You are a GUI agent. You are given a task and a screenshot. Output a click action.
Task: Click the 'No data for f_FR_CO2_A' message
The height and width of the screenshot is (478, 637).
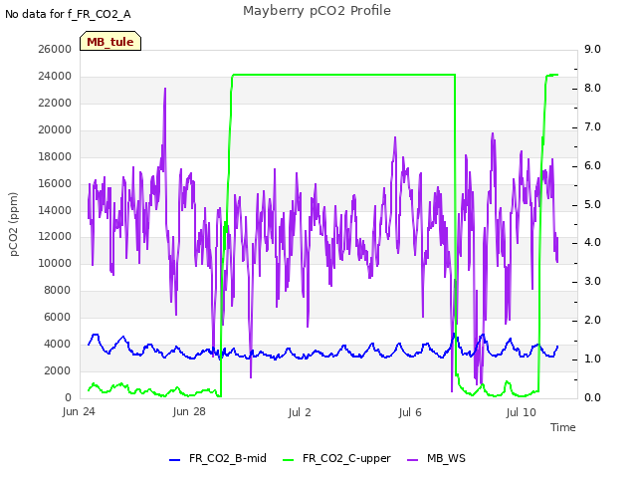[x=68, y=14]
